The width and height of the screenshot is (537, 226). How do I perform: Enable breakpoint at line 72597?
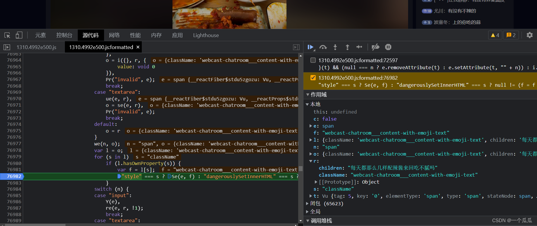tap(313, 60)
